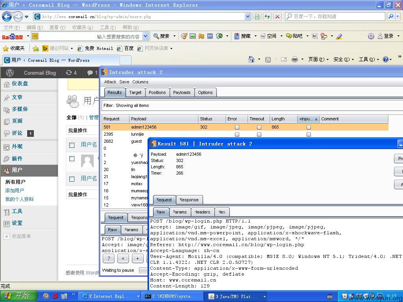Click the Baidu logo in toolbar
Screen dimensions: 403x302
click(13, 37)
